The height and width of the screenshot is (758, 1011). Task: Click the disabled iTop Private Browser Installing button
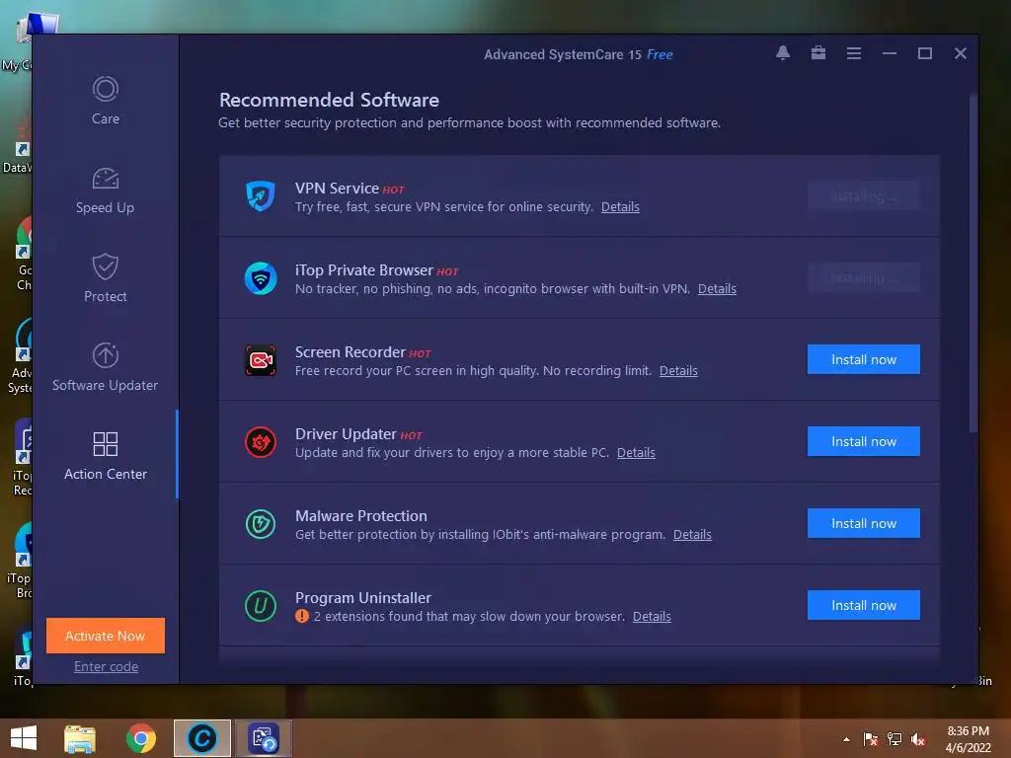click(863, 277)
